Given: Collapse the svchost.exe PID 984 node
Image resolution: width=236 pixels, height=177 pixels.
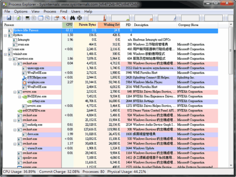Looking at the screenshot, I should pos(15,120).
